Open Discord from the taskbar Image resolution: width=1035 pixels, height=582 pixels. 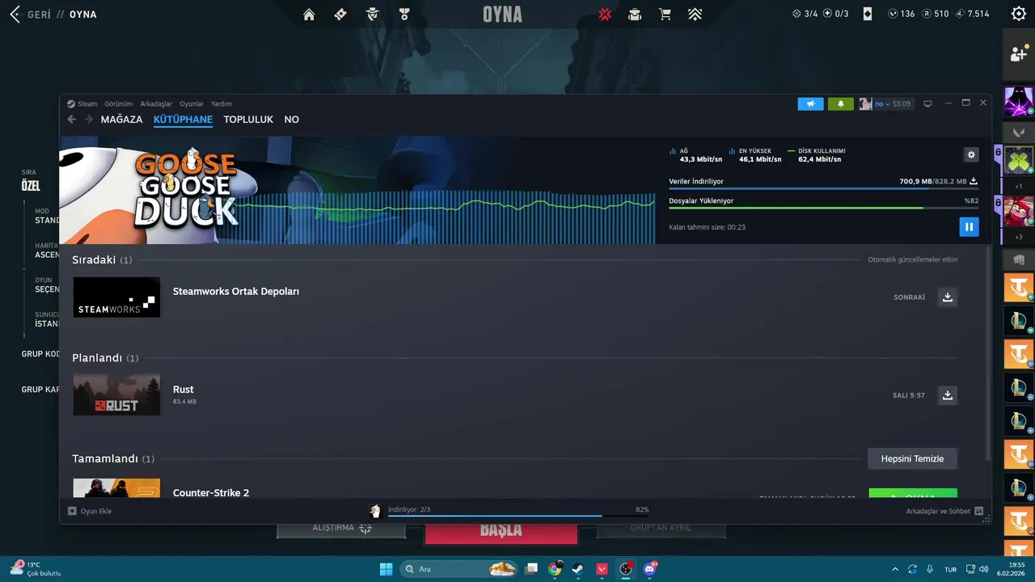coord(649,569)
